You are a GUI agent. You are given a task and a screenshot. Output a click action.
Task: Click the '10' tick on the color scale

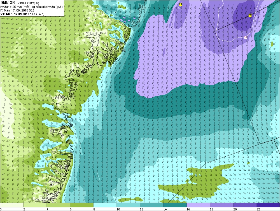point(118,209)
